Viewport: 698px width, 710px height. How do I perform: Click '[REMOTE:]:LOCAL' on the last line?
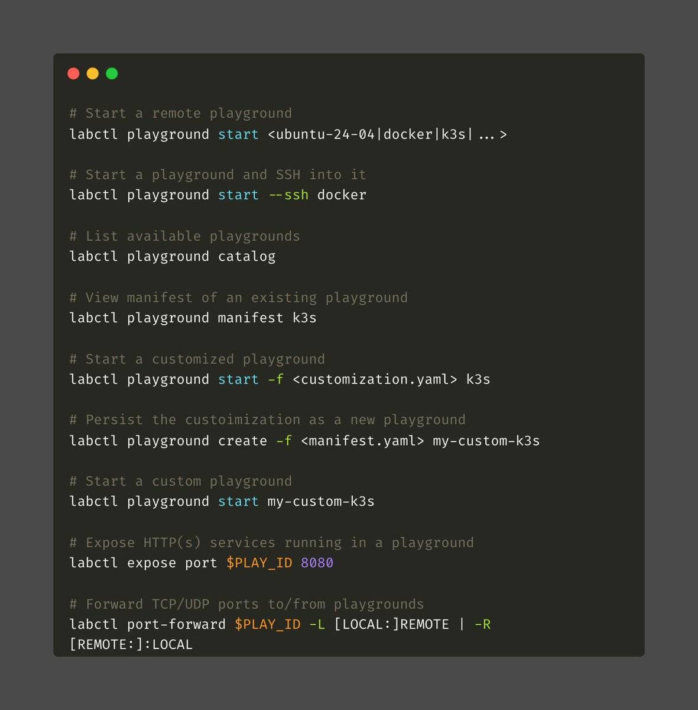click(x=131, y=644)
